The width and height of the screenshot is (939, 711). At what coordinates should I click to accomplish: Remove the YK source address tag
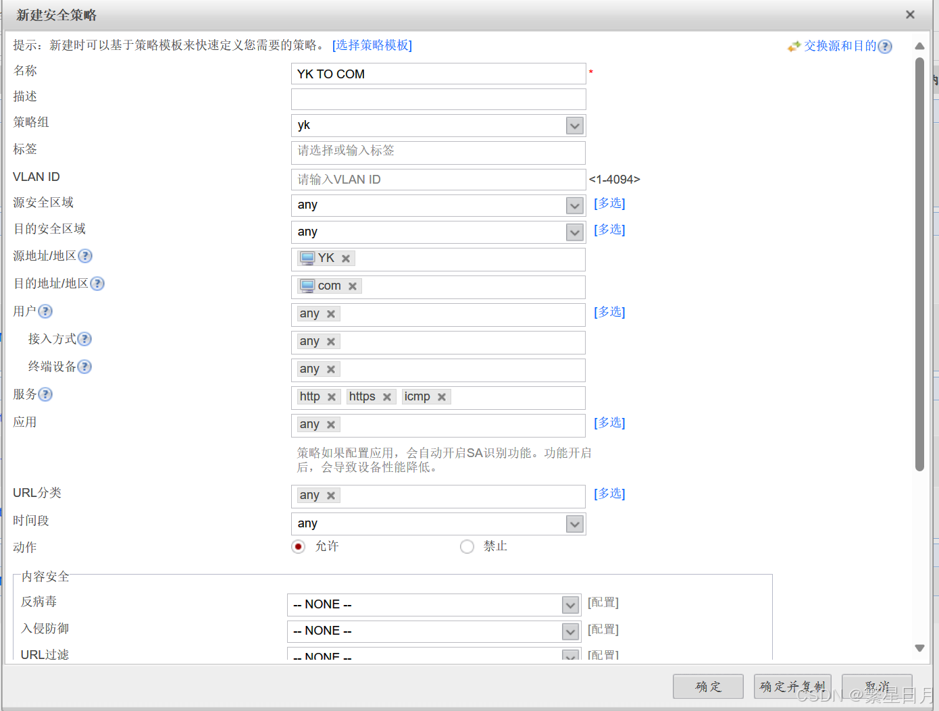346,259
